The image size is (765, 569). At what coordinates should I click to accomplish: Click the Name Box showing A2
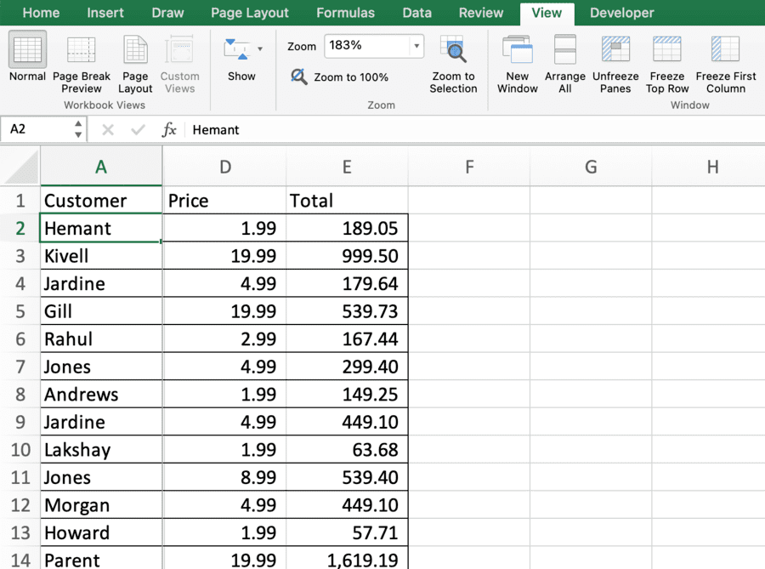pyautogui.click(x=37, y=129)
